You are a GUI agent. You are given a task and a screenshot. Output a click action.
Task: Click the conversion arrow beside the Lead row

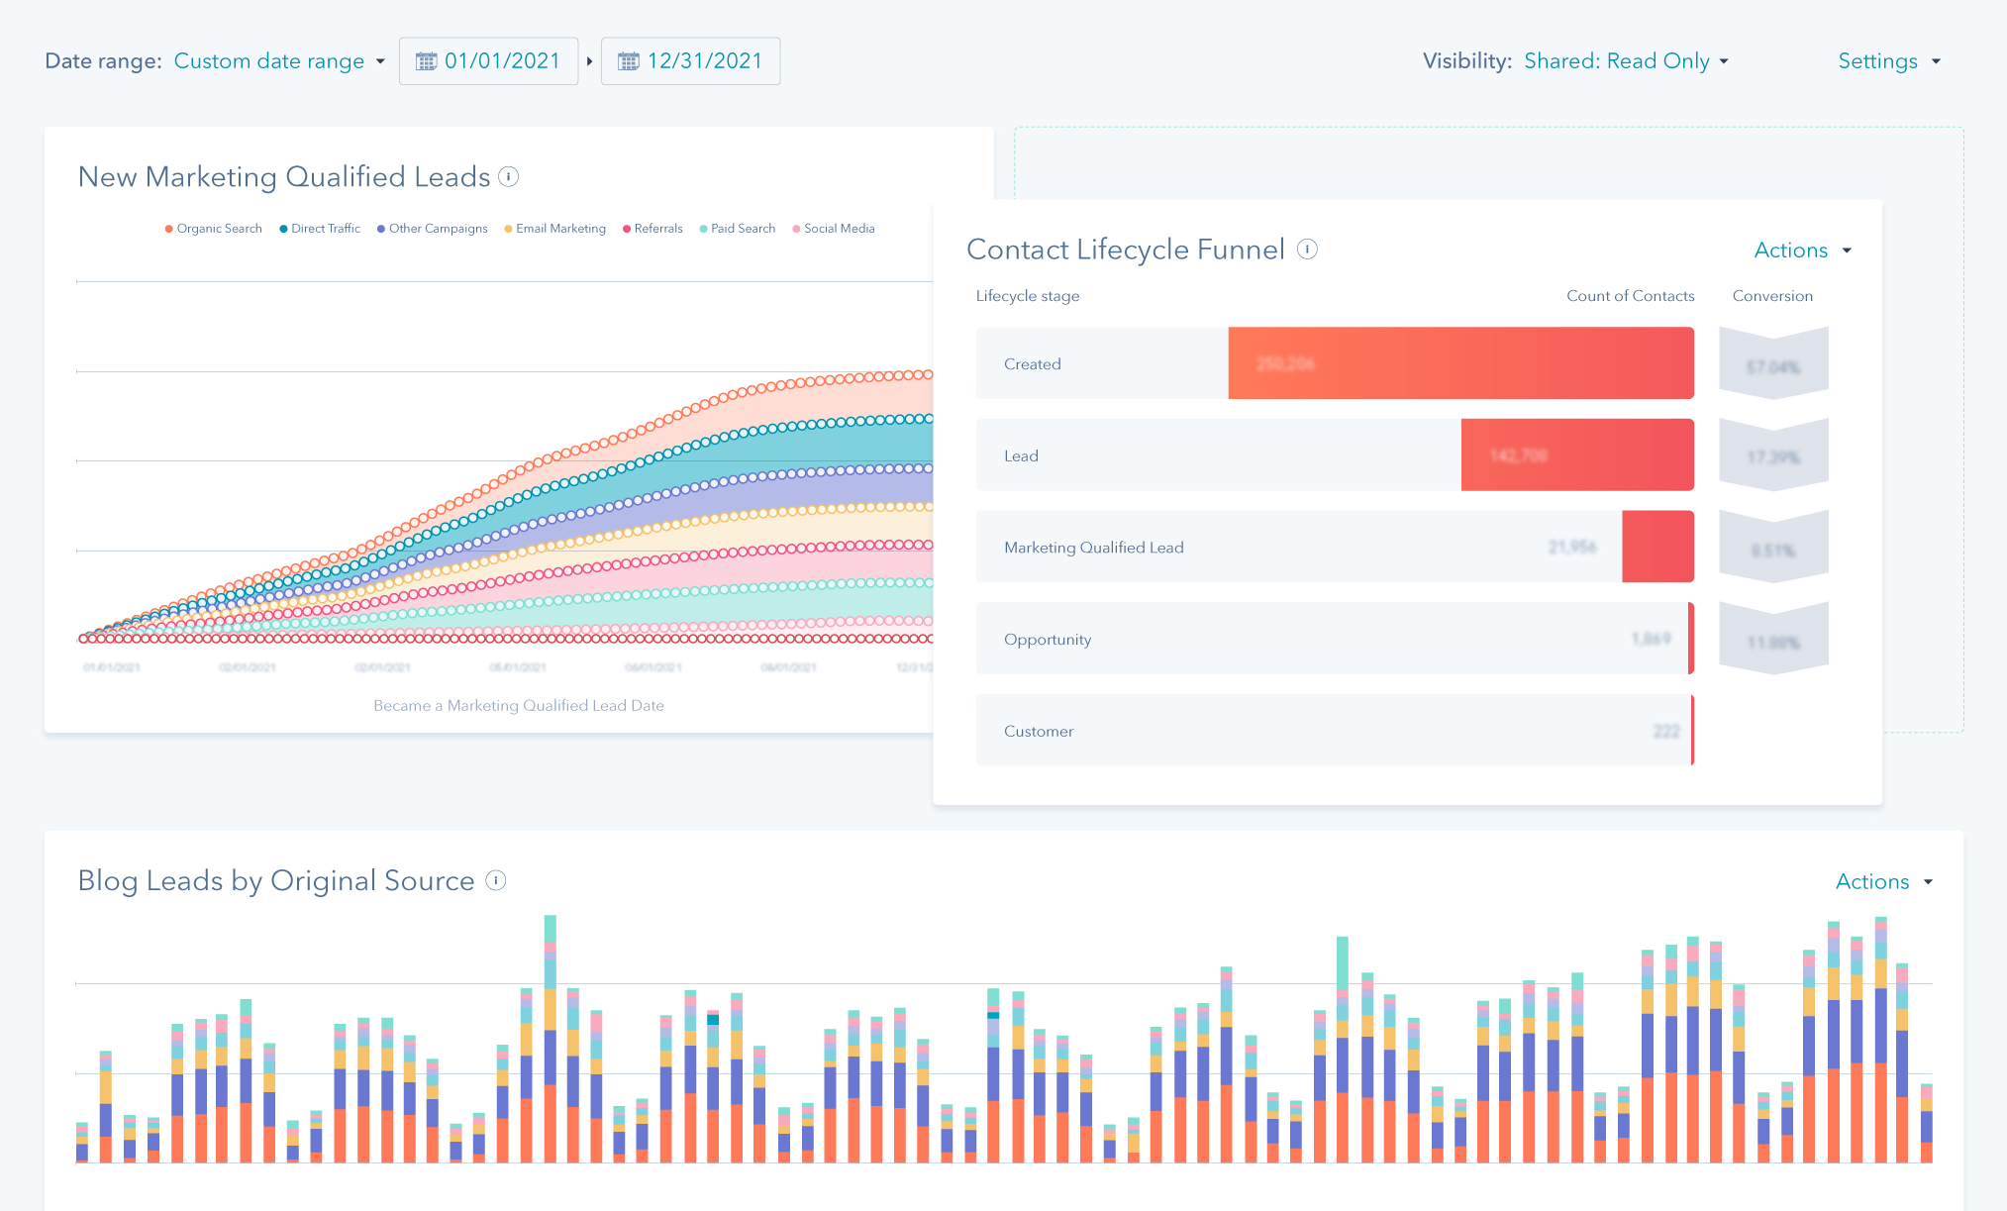point(1773,455)
